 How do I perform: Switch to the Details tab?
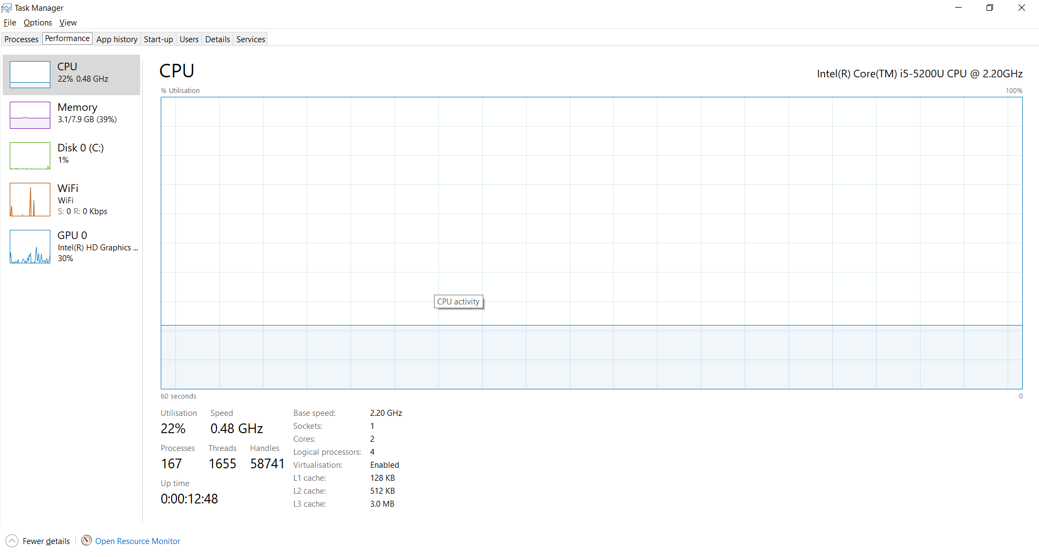(218, 39)
